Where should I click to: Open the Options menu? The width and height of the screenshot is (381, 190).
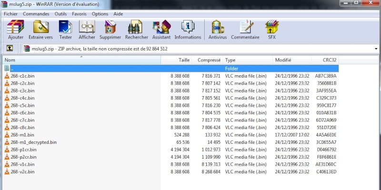tap(100, 14)
